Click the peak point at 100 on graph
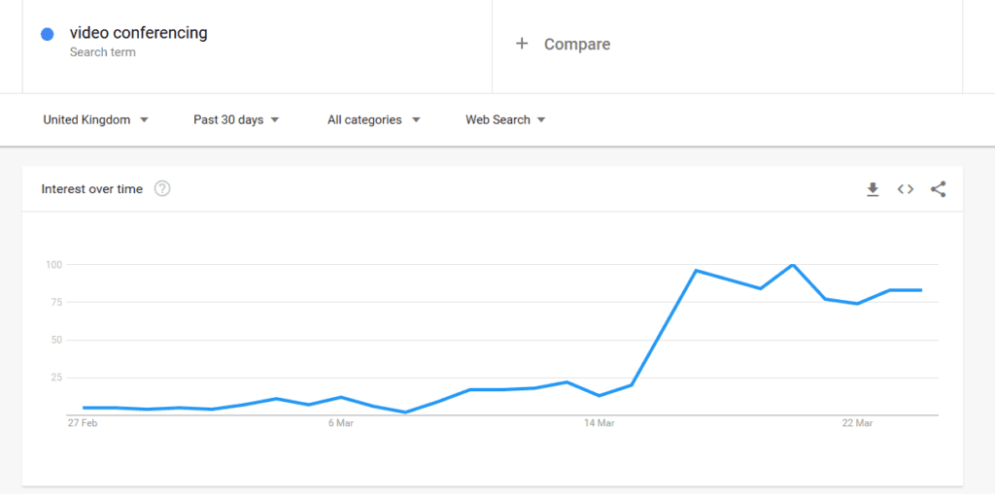The height and width of the screenshot is (494, 995). coord(793,265)
